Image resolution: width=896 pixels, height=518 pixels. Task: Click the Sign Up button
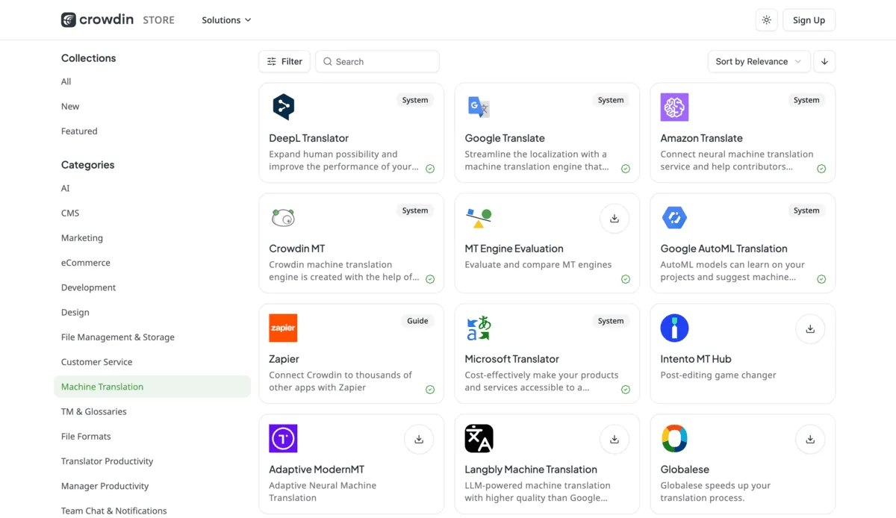pyautogui.click(x=809, y=20)
